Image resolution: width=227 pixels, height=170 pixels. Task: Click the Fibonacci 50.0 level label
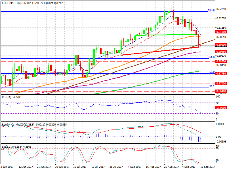coord(212,72)
